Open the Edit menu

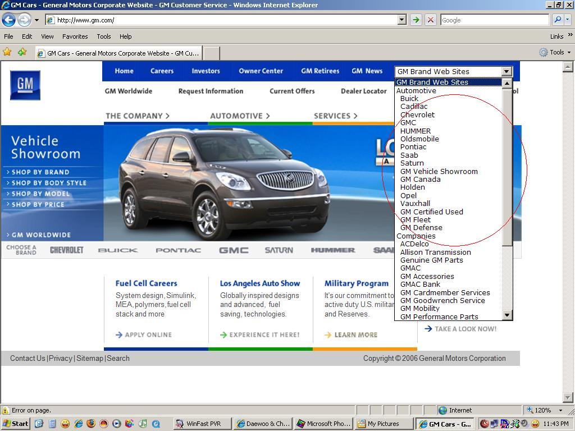pyautogui.click(x=27, y=36)
